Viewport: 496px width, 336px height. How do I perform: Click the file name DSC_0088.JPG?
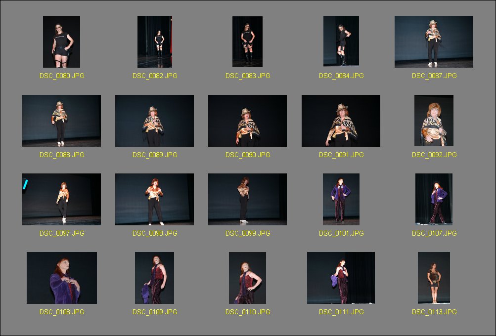tap(62, 155)
